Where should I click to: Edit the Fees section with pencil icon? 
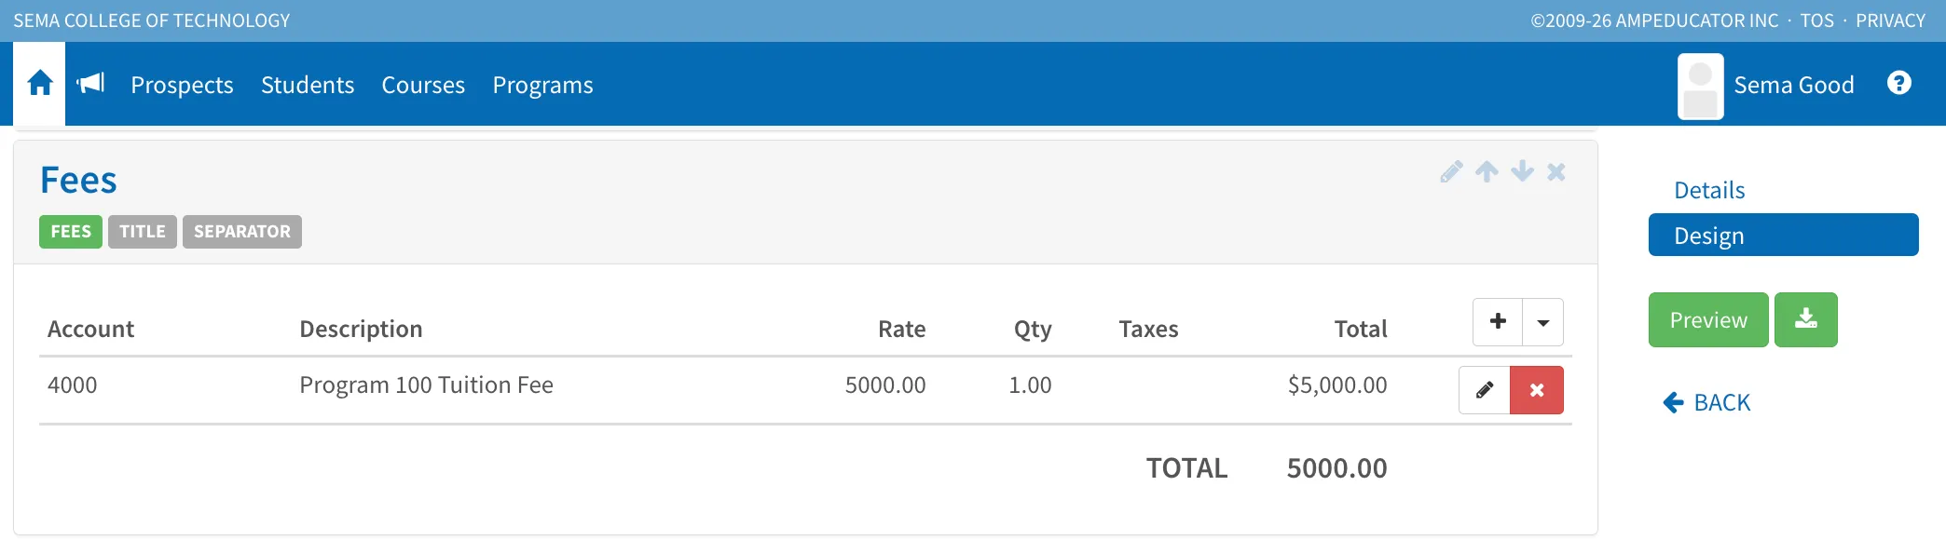tap(1451, 171)
